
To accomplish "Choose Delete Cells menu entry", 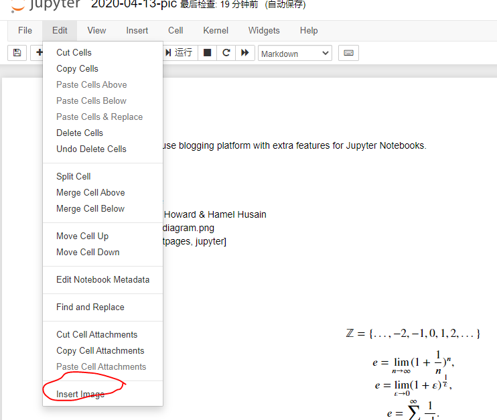I will pyautogui.click(x=80, y=133).
